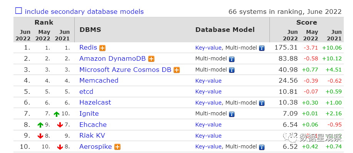This screenshot has width=353, height=153.
Task: Click the DBMS column header
Action: (90, 30)
